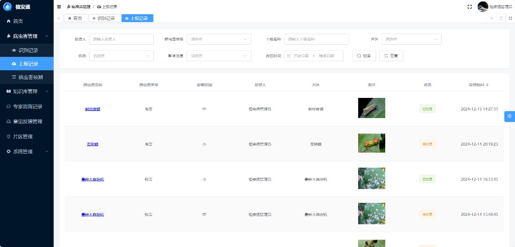This screenshot has width=515, height=247.
Task: Click the 病虫害名称 column header
Action: (x=93, y=85)
